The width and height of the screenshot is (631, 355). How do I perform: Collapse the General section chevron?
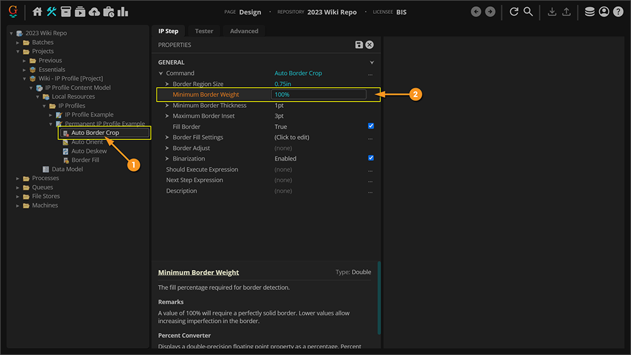(372, 63)
